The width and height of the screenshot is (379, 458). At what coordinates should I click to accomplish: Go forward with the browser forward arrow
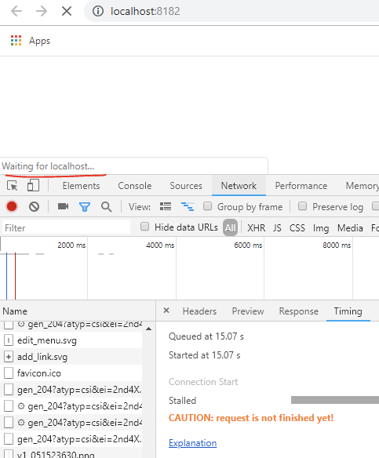pos(42,12)
